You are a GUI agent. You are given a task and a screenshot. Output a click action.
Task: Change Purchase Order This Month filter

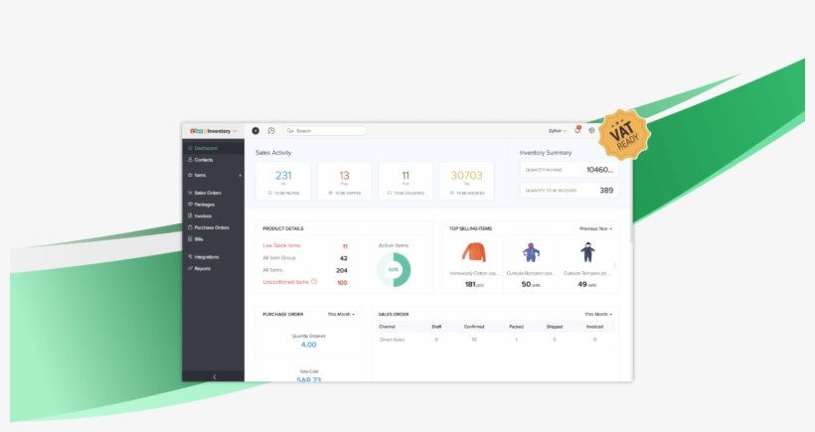click(x=341, y=314)
